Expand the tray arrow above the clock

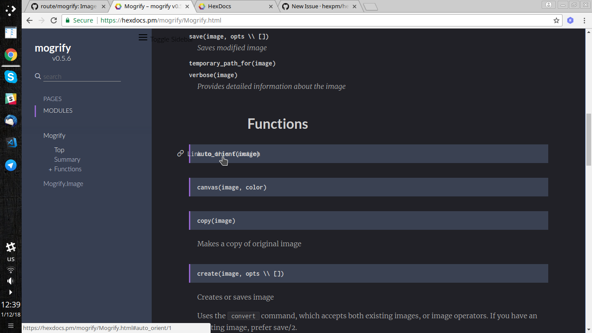(x=11, y=292)
